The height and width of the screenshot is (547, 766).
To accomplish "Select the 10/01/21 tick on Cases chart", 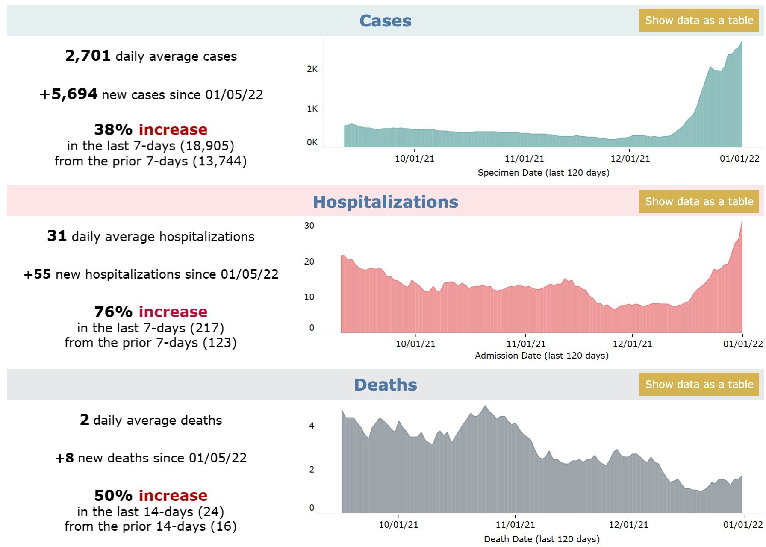I will (x=414, y=159).
